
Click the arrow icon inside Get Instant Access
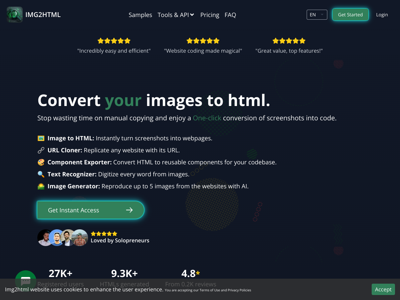(129, 210)
